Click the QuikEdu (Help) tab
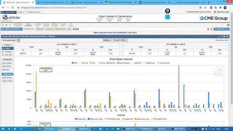This screenshot has height=131, width=233. (33, 12)
